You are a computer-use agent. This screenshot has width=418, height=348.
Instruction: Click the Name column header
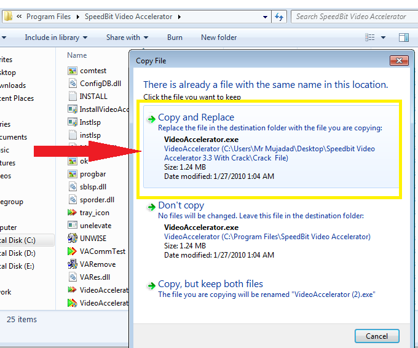[77, 55]
